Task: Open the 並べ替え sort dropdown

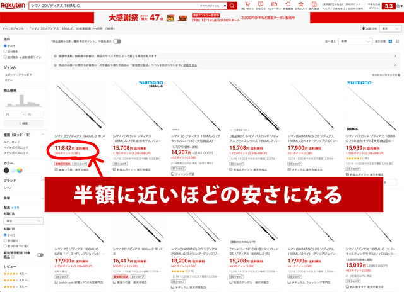Action: (x=355, y=42)
